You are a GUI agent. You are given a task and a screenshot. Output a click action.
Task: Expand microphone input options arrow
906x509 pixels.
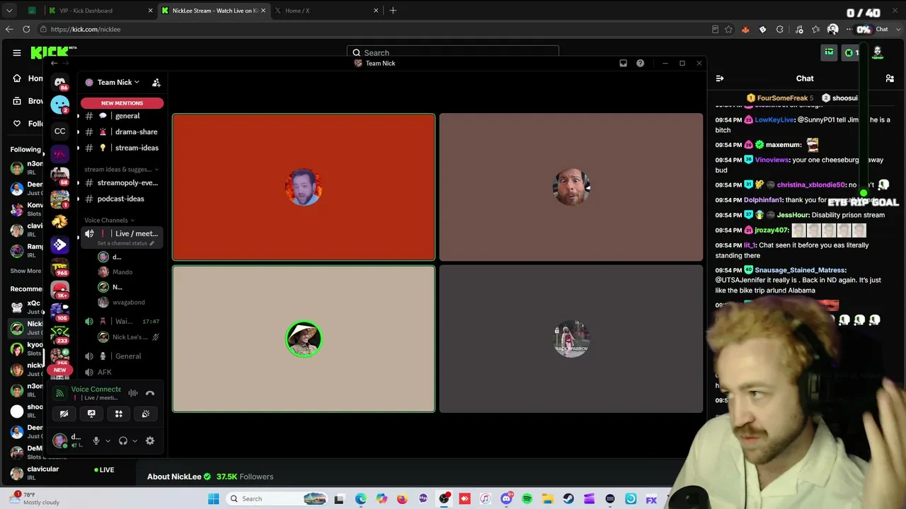point(108,440)
